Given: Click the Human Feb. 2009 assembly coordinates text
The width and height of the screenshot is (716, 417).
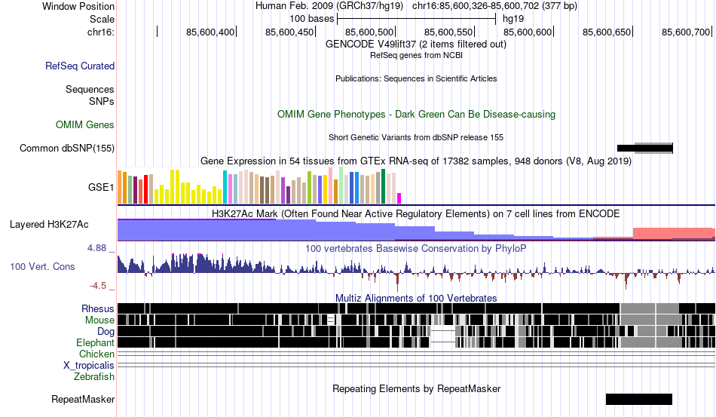Looking at the screenshot, I should click(416, 6).
